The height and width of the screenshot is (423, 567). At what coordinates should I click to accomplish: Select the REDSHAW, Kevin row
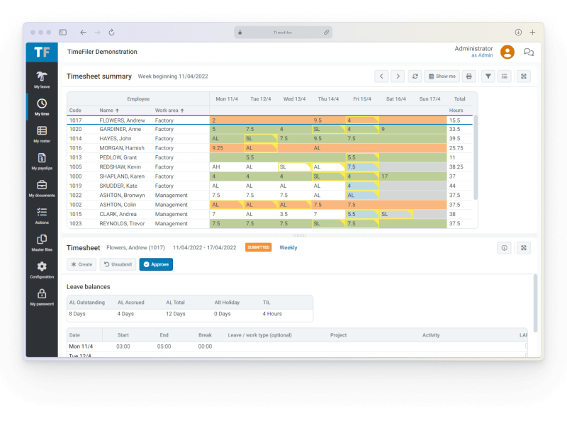[x=270, y=167]
